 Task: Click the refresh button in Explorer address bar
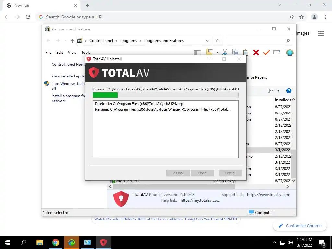[218, 41]
